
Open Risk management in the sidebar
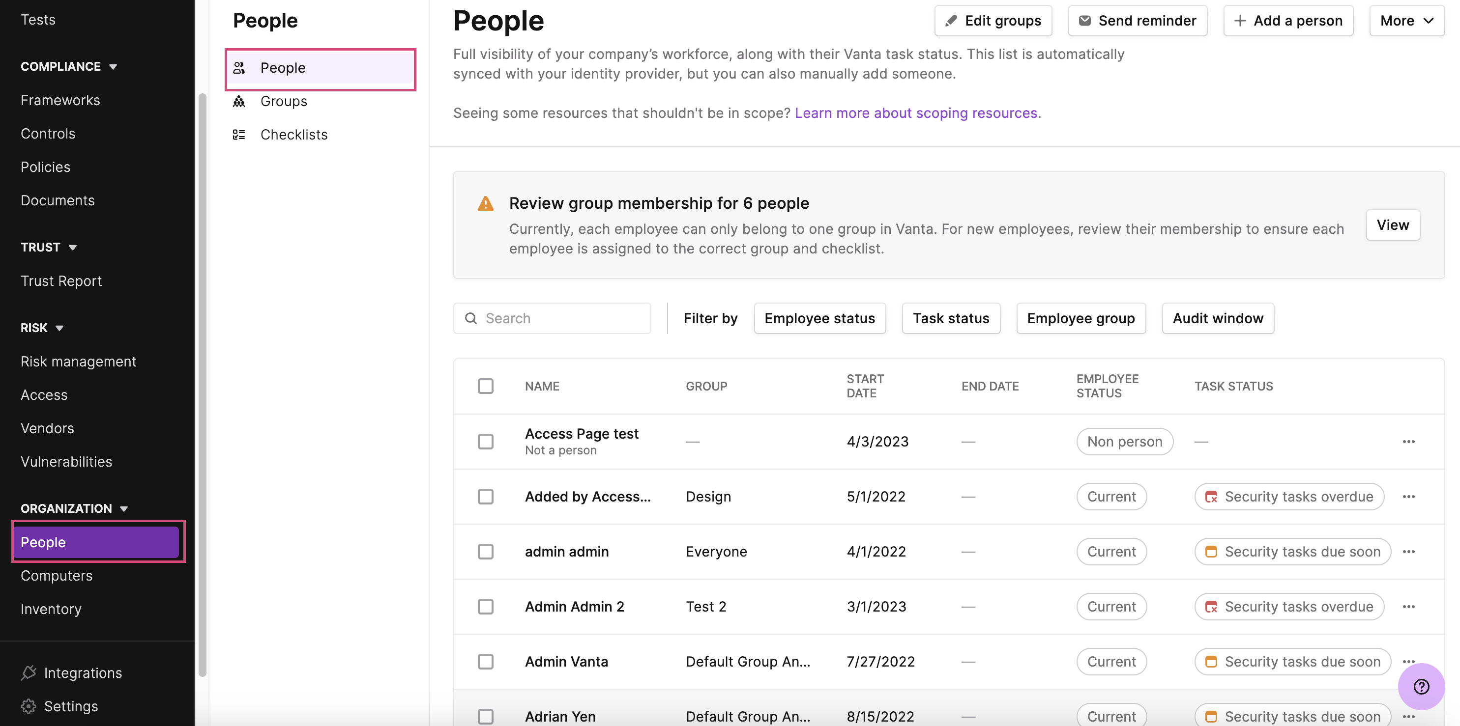coord(78,362)
